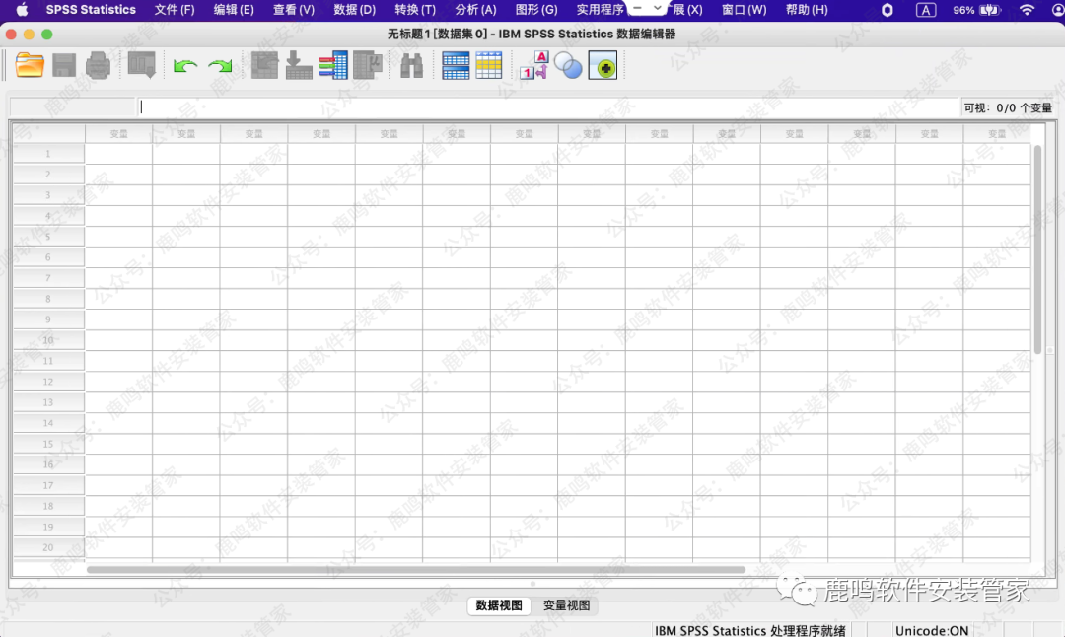Viewport: 1065px width, 637px height.
Task: Click the Redo green arrow icon
Action: click(x=220, y=66)
